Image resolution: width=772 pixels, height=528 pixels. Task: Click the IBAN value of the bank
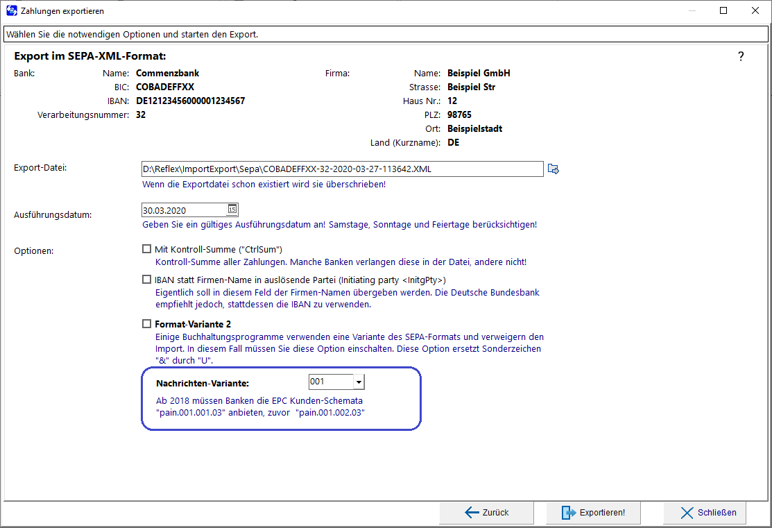pyautogui.click(x=190, y=101)
